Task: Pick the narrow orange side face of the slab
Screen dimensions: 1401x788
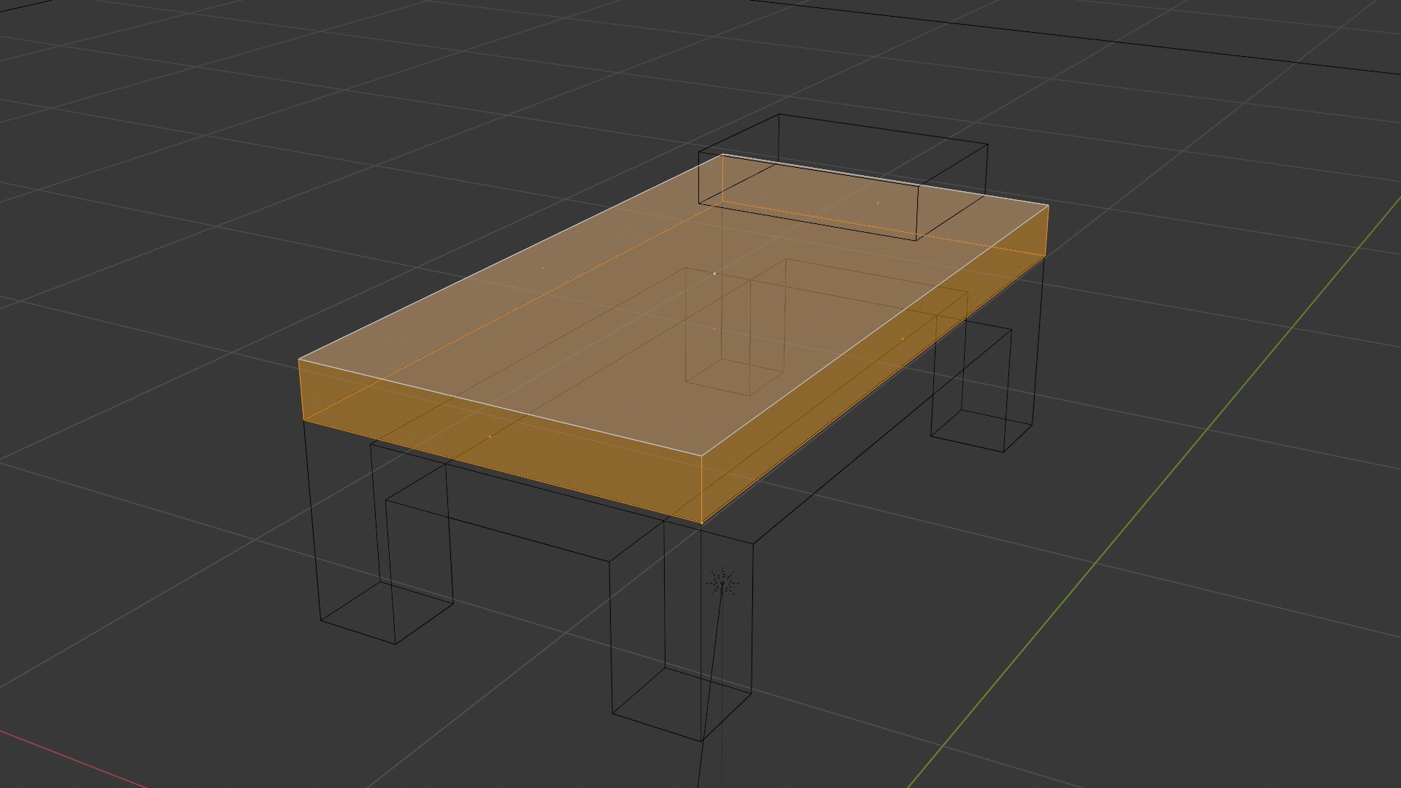Action: [874, 363]
